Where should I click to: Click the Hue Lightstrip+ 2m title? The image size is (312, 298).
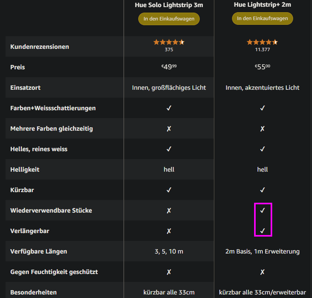(262, 5)
